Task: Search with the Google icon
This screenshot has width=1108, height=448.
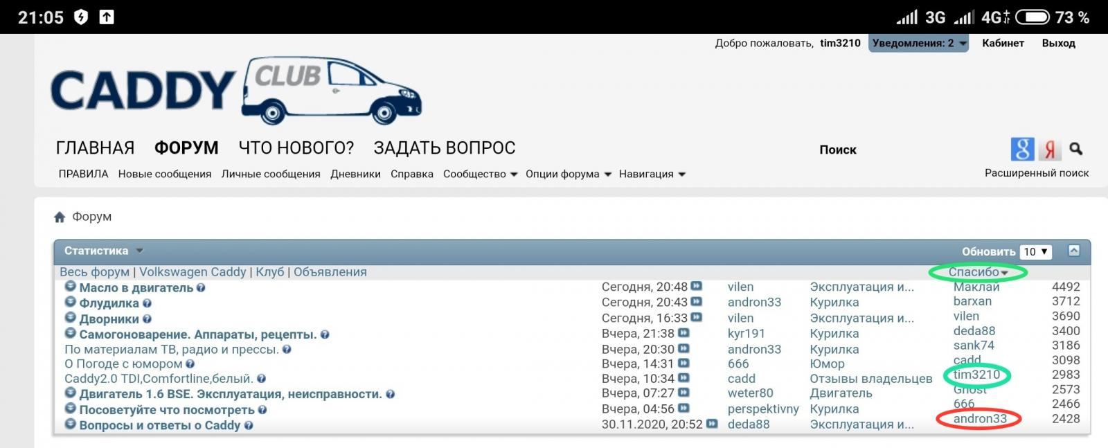Action: 1022,149
